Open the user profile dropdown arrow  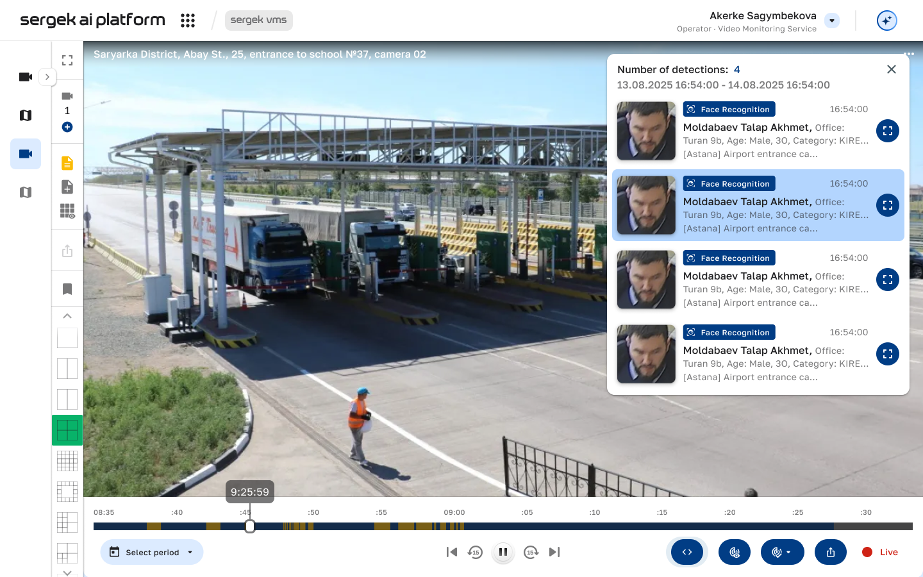[832, 21]
